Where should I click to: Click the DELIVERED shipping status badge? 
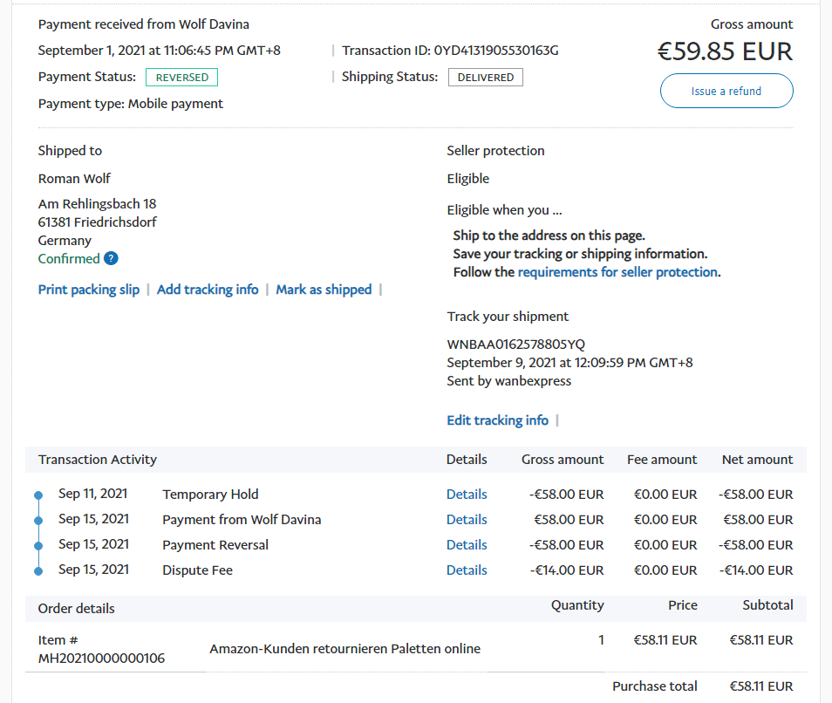[x=486, y=77]
